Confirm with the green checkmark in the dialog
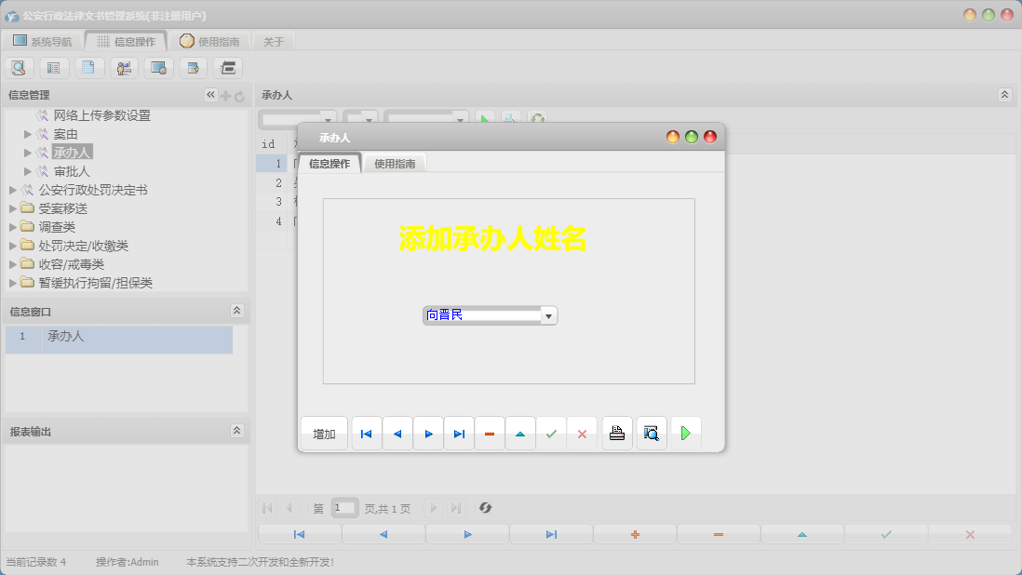Screen dimensions: 1022x575 (x=551, y=434)
